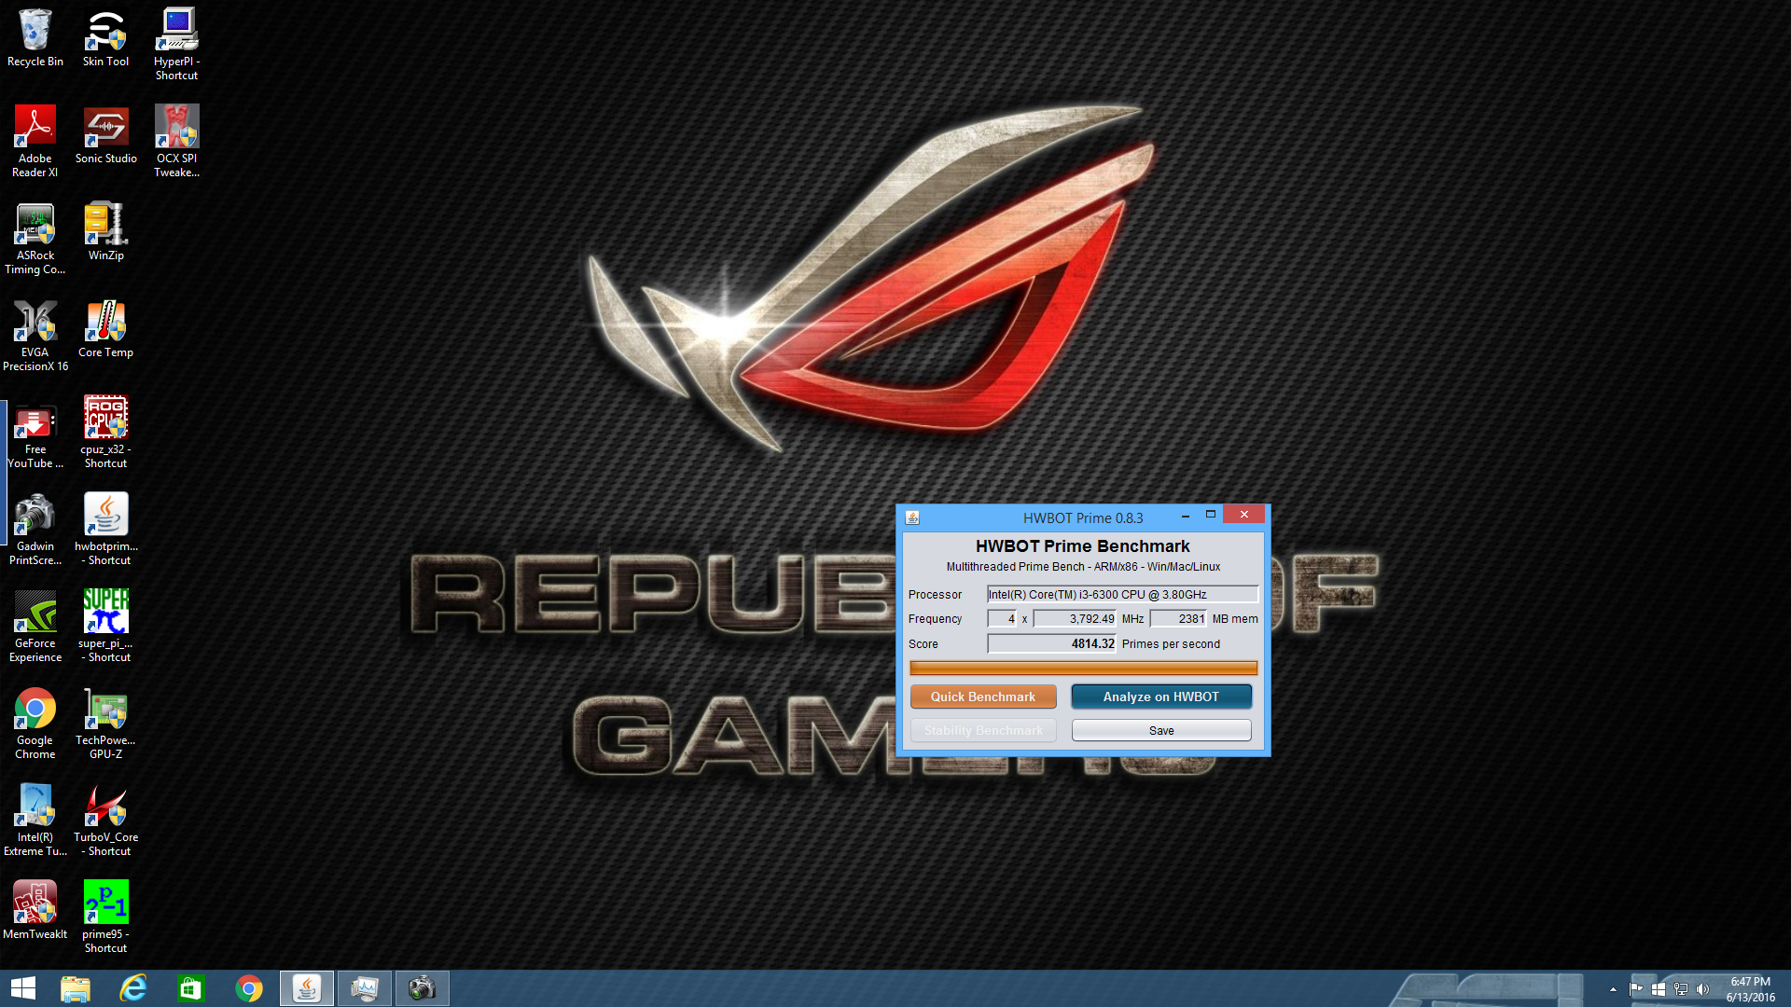Maximize the HWBOT Prime window
Screen dimensions: 1791x1007
coord(1211,515)
